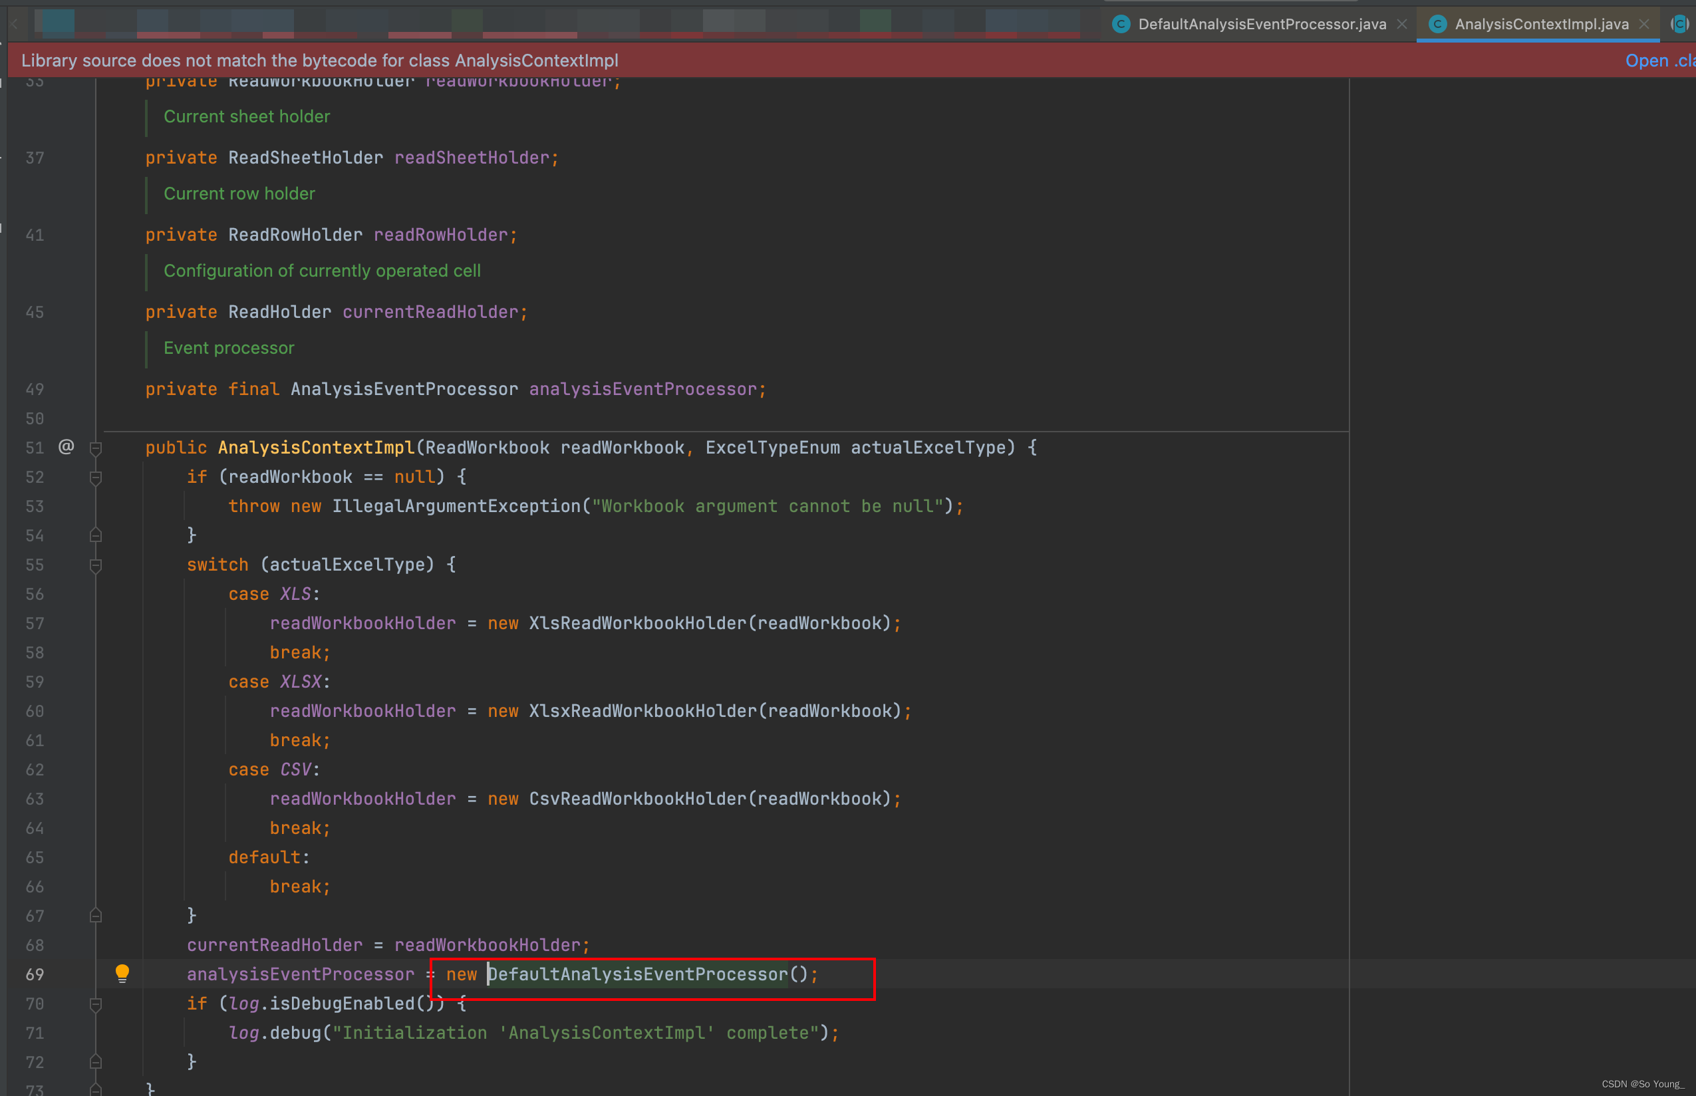Click line number 49 in the gutter
Image resolution: width=1696 pixels, height=1096 pixels.
[35, 389]
